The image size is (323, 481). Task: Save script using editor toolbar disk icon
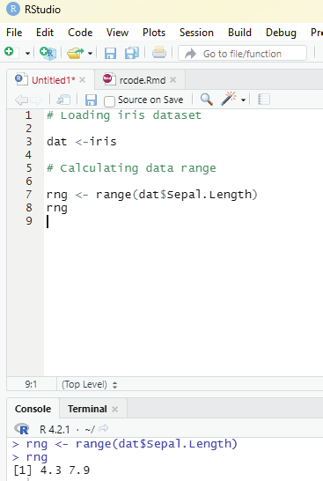[x=91, y=100]
